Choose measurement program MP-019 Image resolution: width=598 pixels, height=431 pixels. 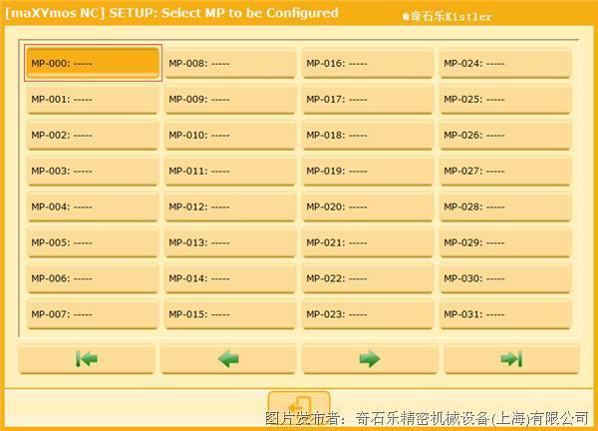click(x=368, y=171)
